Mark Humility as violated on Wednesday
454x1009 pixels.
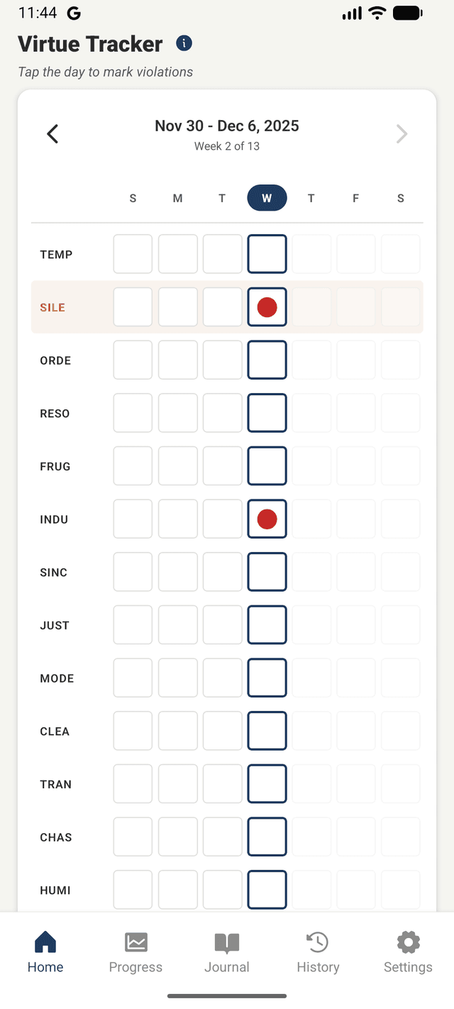(x=267, y=889)
